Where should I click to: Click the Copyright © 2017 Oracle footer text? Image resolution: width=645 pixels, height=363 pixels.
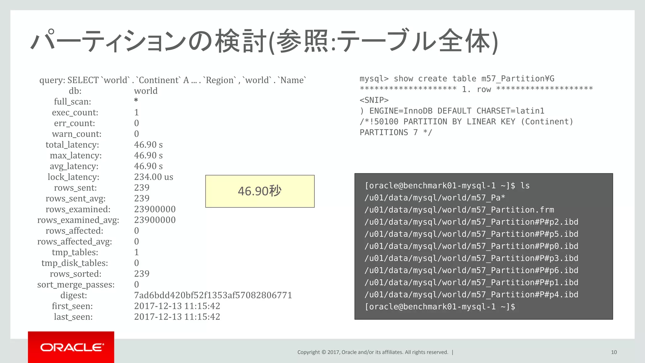pyautogui.click(x=373, y=352)
